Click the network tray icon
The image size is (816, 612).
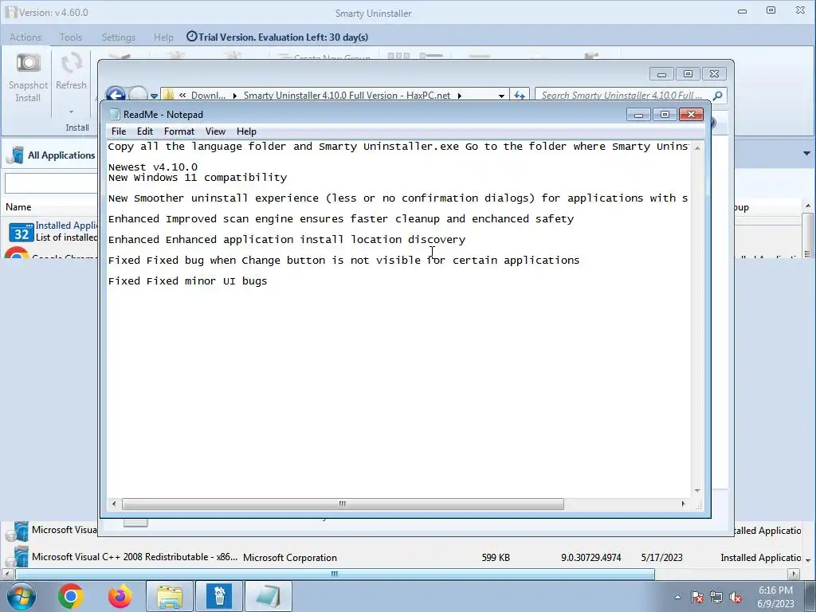pyautogui.click(x=716, y=598)
